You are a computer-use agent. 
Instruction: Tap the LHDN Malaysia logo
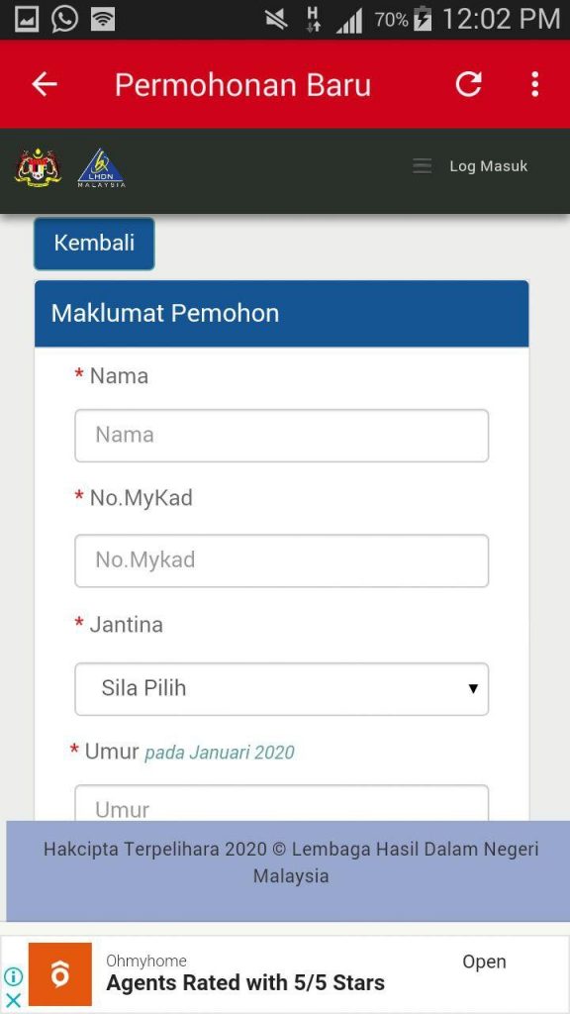coord(102,168)
